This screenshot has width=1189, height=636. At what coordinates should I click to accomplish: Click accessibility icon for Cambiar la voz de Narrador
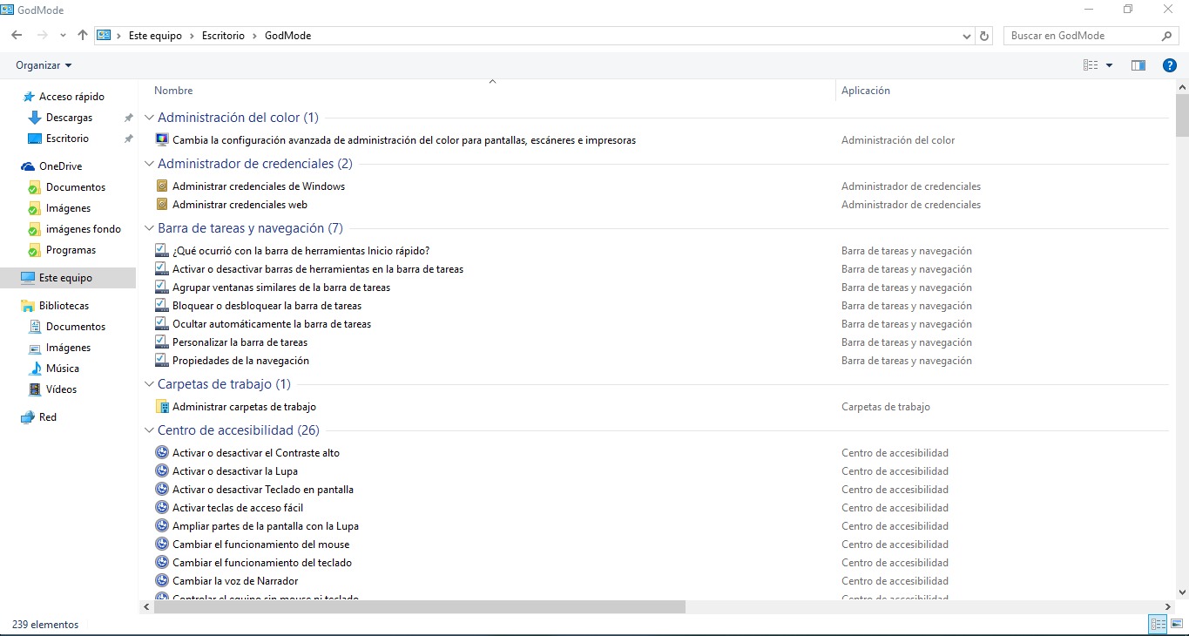[x=161, y=580]
